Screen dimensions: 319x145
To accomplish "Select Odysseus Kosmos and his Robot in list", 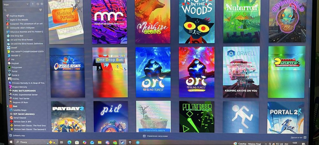I will coord(27,32).
